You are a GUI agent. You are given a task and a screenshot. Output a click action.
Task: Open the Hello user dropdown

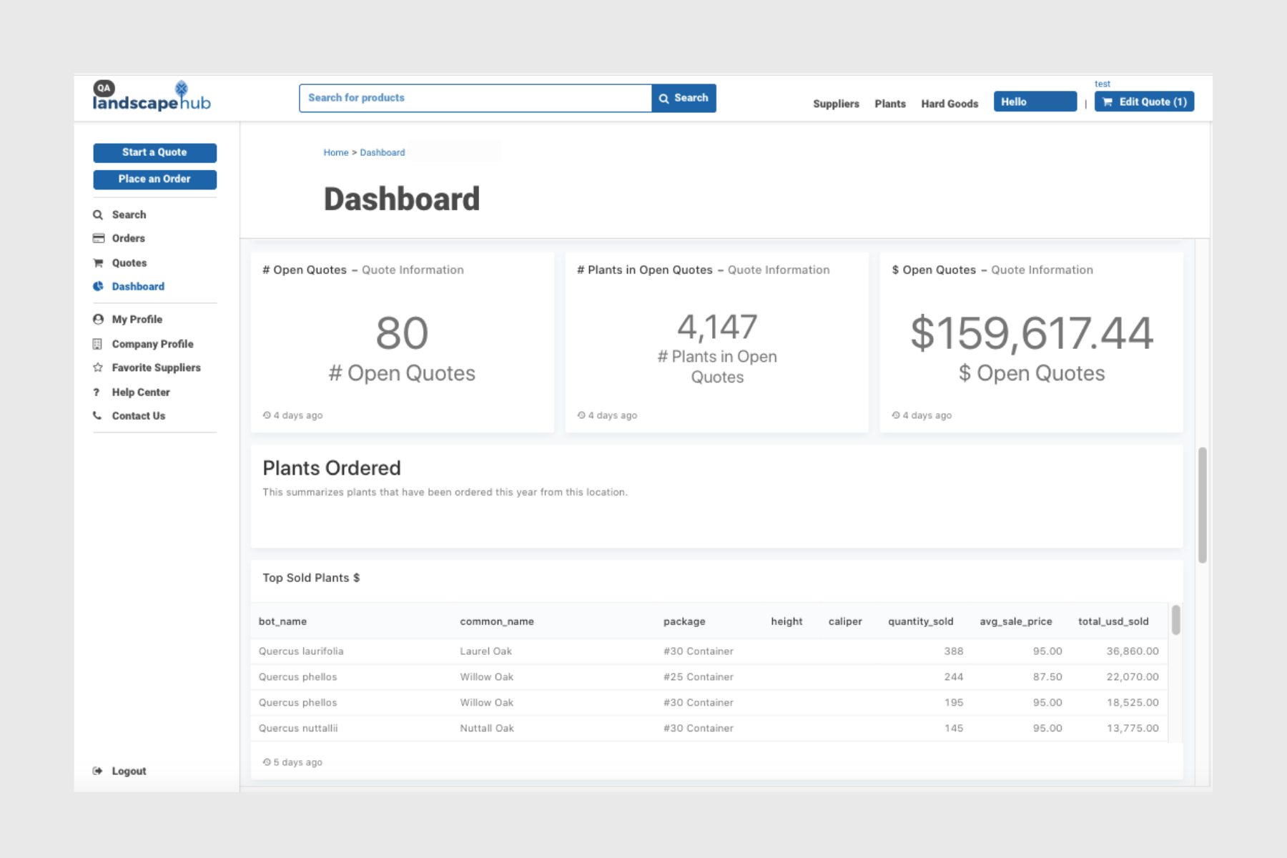tap(1035, 102)
